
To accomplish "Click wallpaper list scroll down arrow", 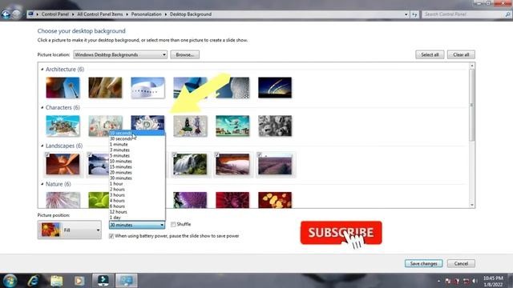I will [x=472, y=205].
